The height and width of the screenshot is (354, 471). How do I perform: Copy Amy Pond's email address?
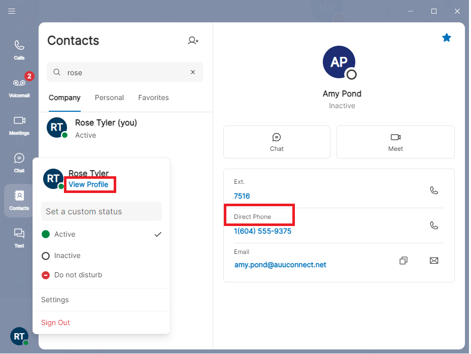click(x=403, y=261)
